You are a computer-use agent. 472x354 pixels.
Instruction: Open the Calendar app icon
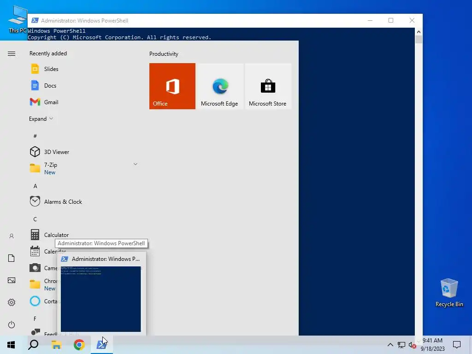[x=35, y=251]
